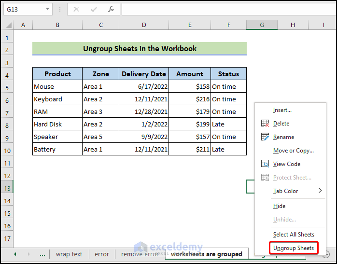Click the 1/2/2022 date cell
This screenshot has height=264, width=337.
(144, 124)
